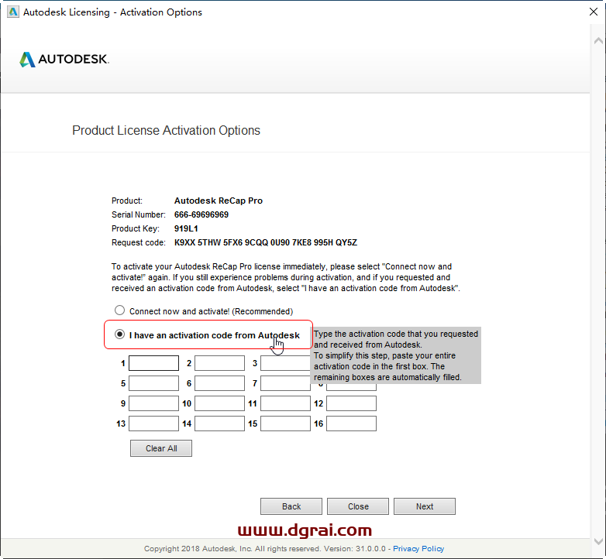Click activation code box 12
The image size is (606, 559).
pos(351,403)
